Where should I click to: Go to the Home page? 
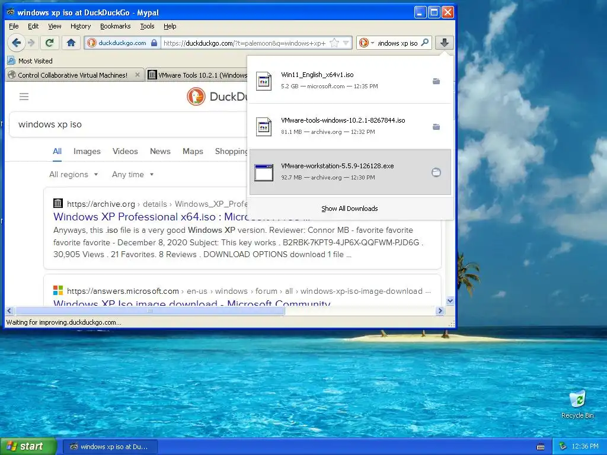point(71,43)
